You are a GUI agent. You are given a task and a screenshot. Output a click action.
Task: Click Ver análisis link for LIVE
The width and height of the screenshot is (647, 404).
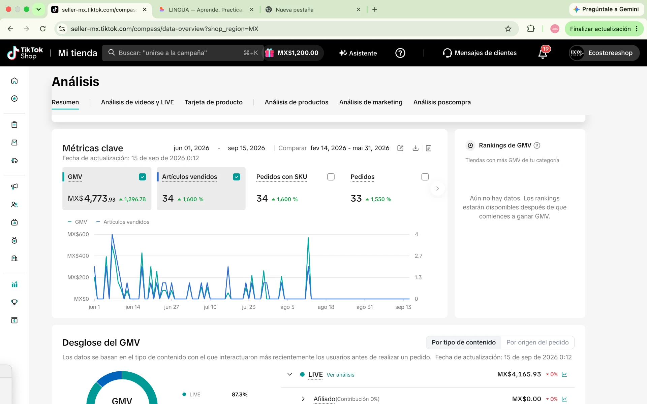(x=340, y=375)
